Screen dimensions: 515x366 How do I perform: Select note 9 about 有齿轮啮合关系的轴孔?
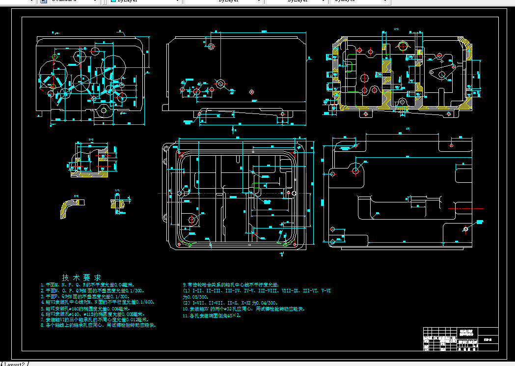click(231, 285)
